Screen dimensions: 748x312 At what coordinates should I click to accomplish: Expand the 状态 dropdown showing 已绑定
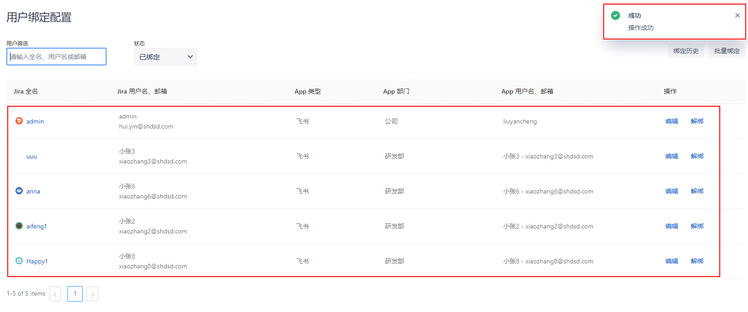166,57
